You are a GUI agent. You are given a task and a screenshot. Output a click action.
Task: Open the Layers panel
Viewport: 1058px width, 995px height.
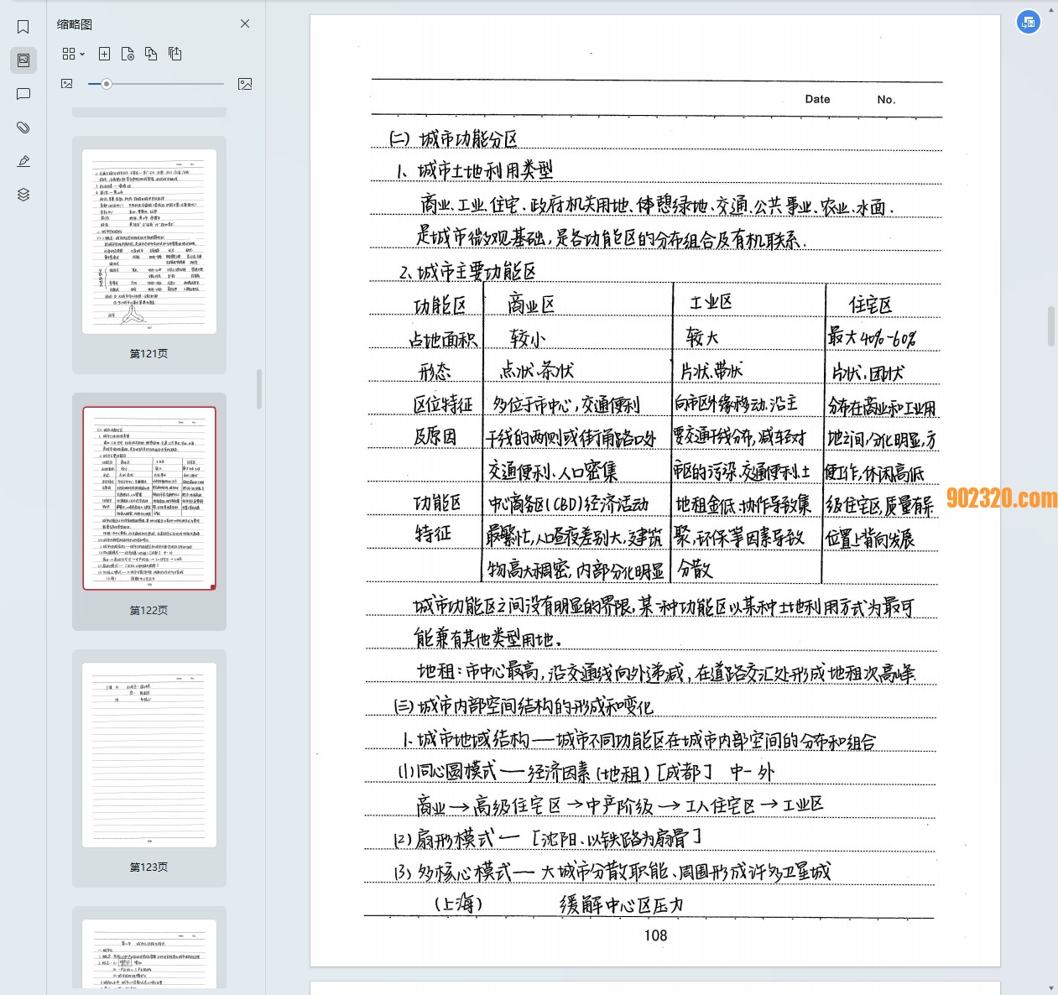coord(23,194)
